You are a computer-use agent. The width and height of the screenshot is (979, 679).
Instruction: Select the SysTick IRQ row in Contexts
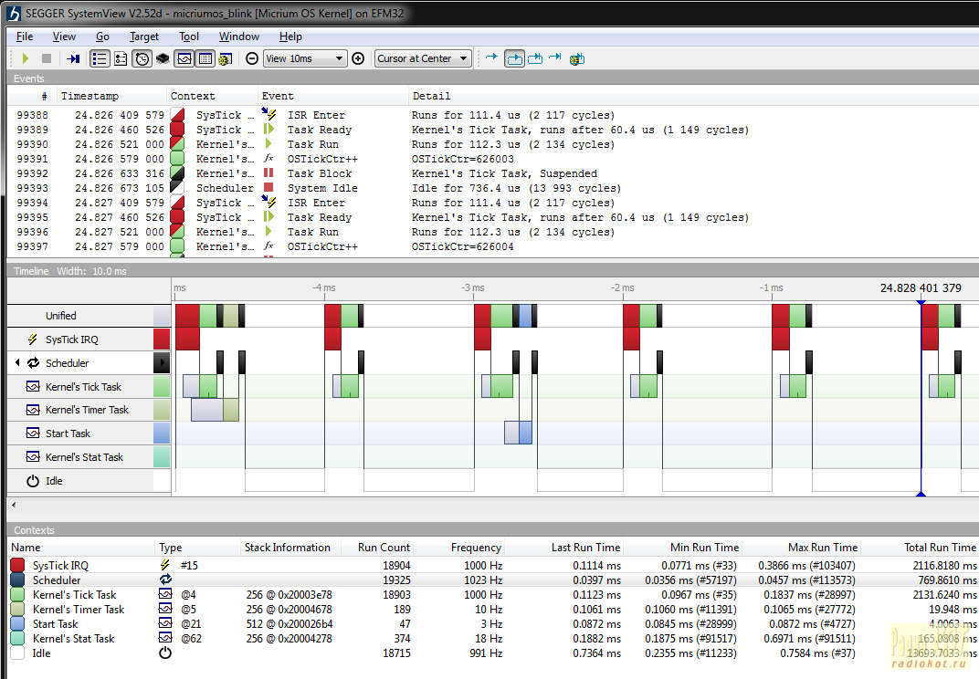[493, 566]
